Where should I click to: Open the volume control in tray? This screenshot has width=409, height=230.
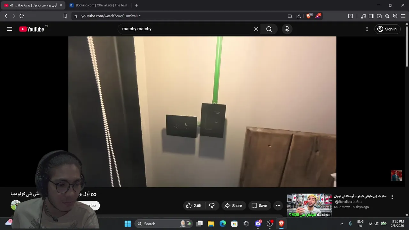[376, 224]
